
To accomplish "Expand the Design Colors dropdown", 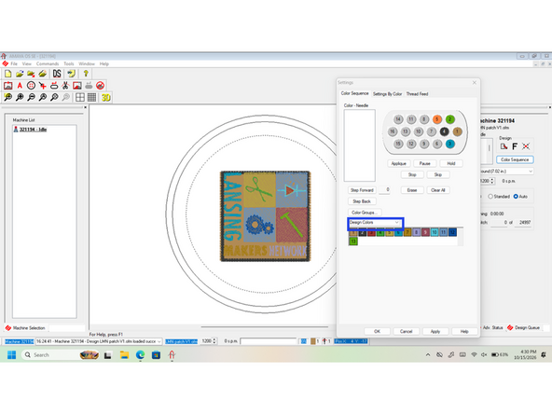I will (x=397, y=223).
